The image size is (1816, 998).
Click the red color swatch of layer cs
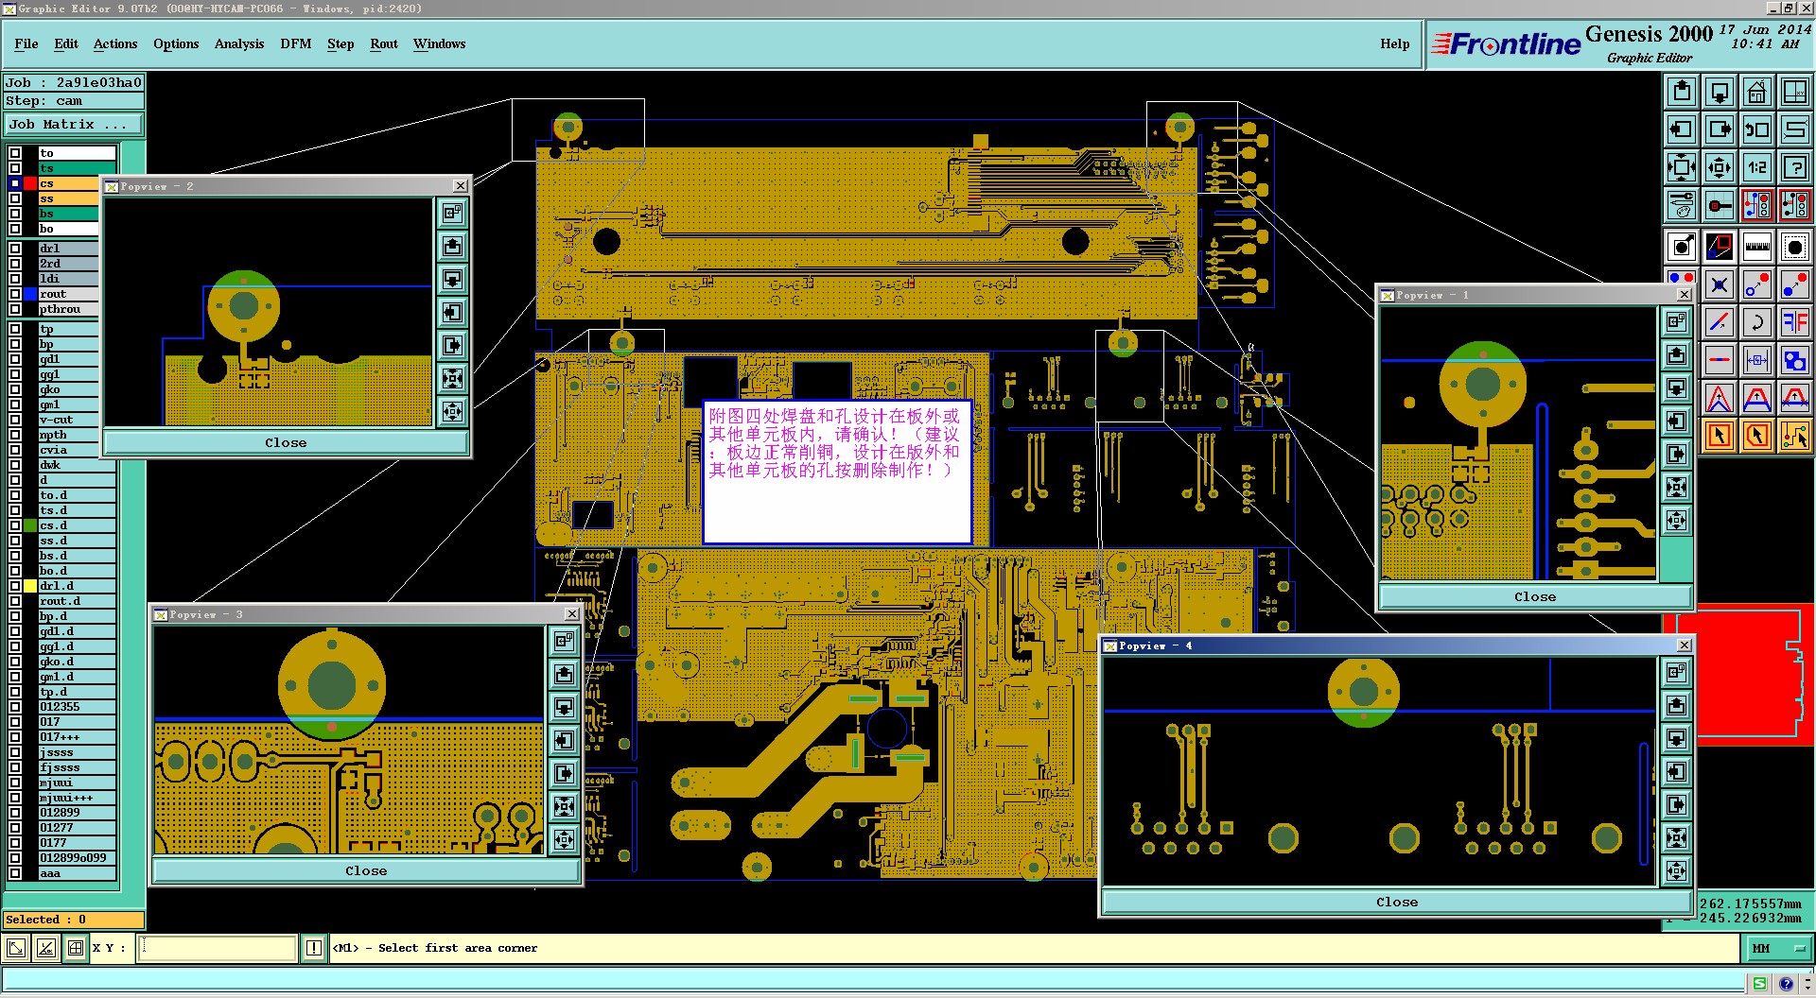coord(30,183)
